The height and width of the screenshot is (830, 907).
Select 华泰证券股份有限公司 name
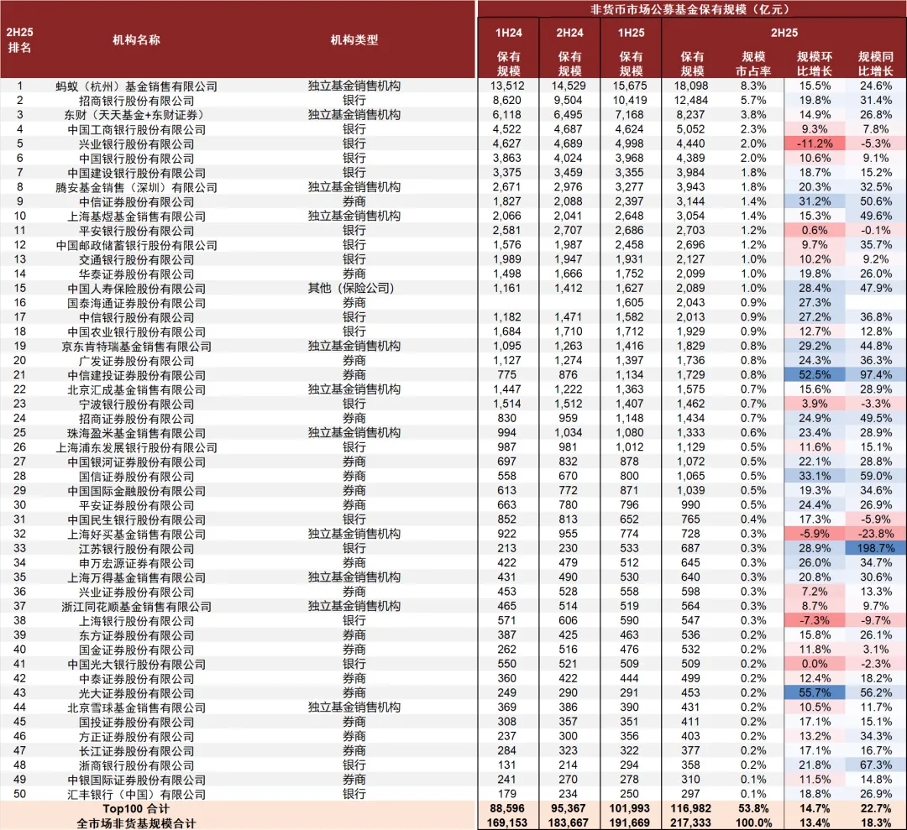tap(137, 274)
